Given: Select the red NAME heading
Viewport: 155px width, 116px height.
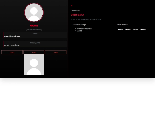Looking at the screenshot, I should point(34,26).
